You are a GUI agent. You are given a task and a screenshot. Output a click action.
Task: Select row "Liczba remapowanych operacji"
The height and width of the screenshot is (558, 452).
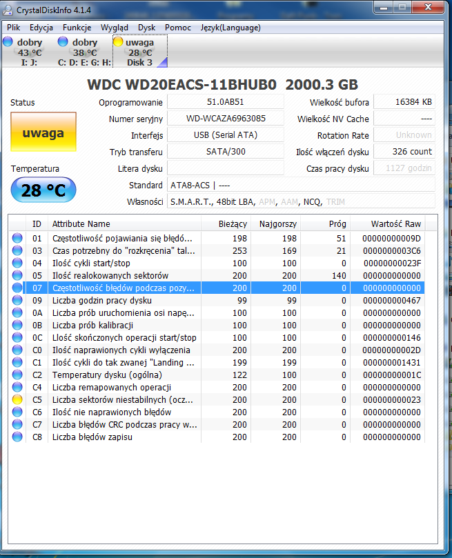click(217, 387)
